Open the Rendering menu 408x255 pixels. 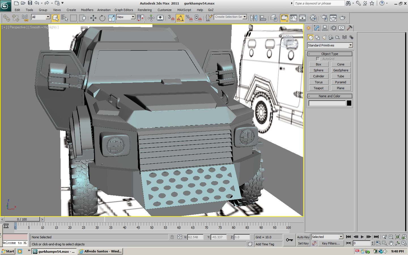pyautogui.click(x=144, y=10)
